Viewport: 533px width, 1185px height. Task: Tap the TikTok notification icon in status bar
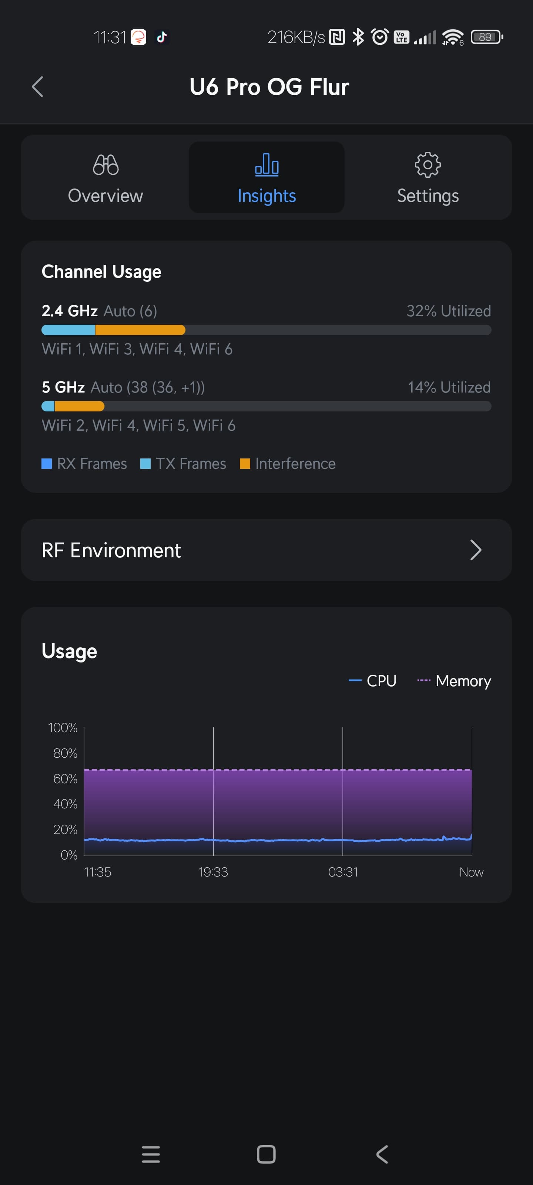pos(161,37)
